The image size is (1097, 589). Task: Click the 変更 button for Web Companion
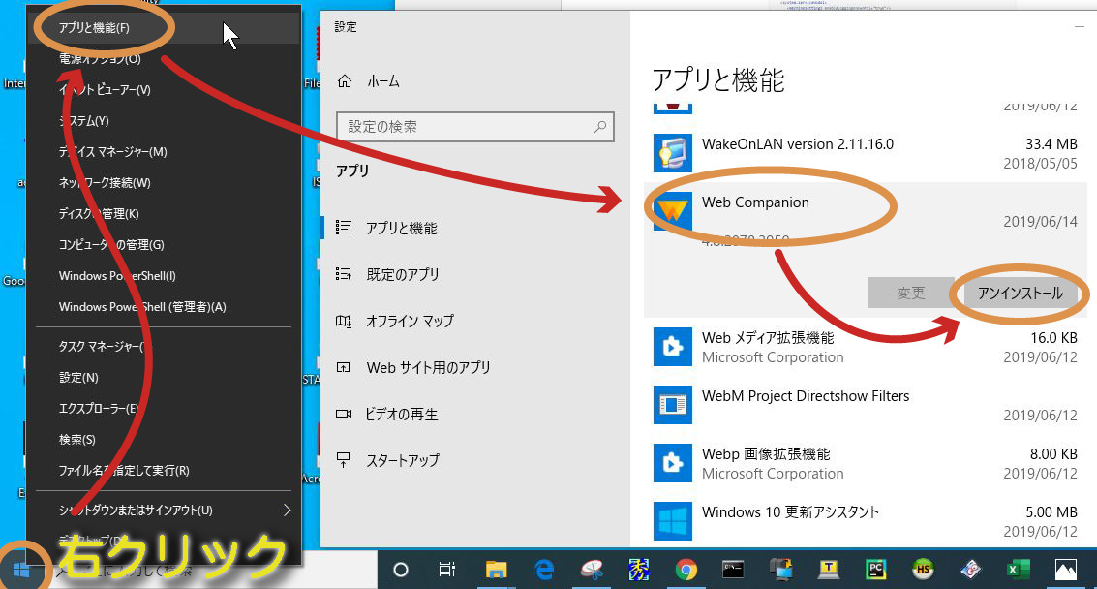910,293
